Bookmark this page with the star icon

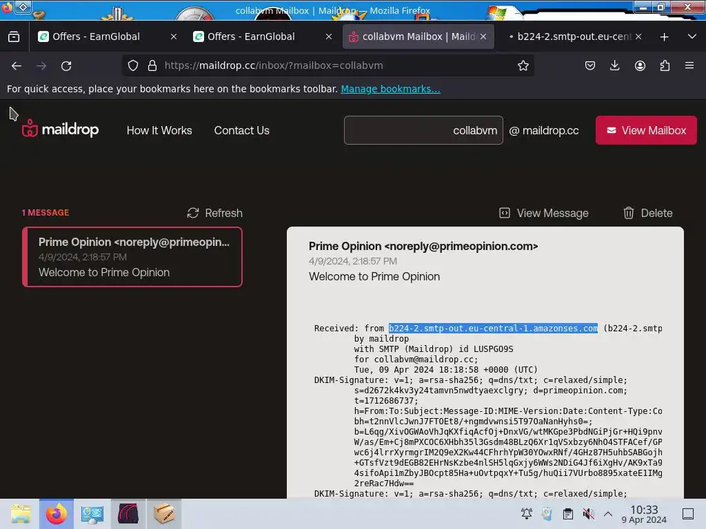click(x=523, y=65)
